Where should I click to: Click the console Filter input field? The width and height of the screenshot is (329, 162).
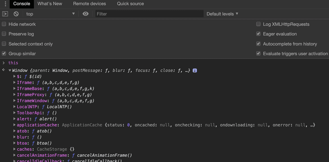(x=149, y=14)
